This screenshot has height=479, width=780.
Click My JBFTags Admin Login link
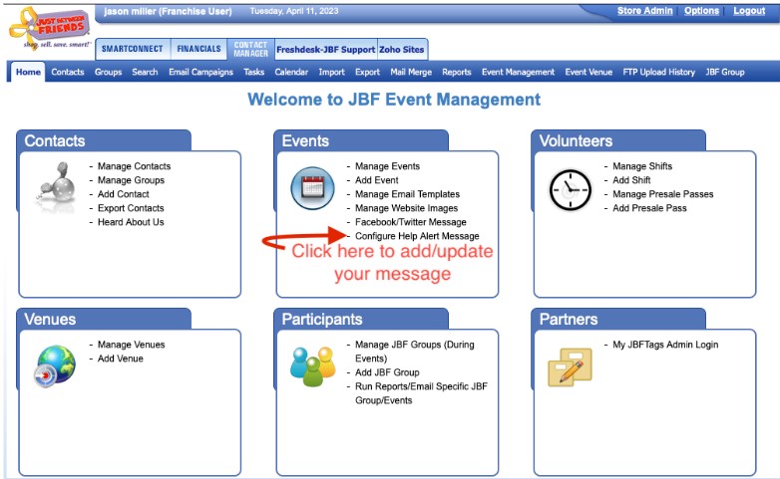pyautogui.click(x=665, y=345)
